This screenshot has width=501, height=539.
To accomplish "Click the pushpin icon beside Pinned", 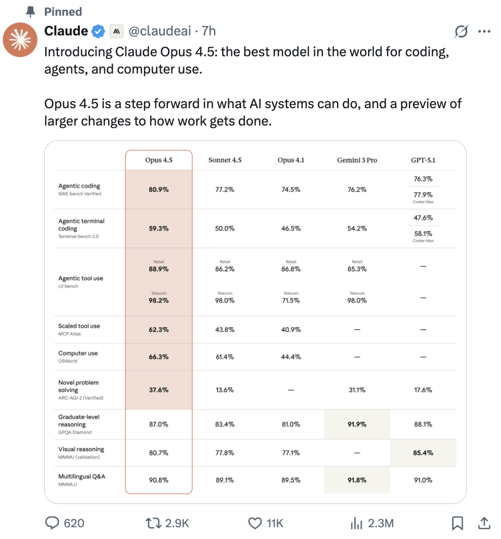I will pos(31,12).
